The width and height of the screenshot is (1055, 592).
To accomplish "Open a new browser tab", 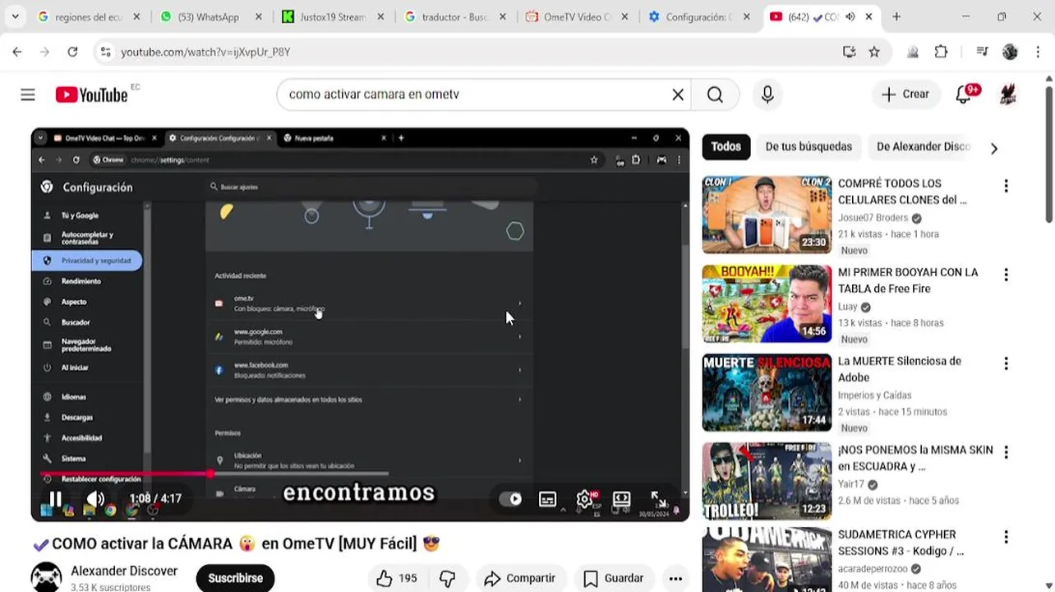I will click(x=896, y=16).
